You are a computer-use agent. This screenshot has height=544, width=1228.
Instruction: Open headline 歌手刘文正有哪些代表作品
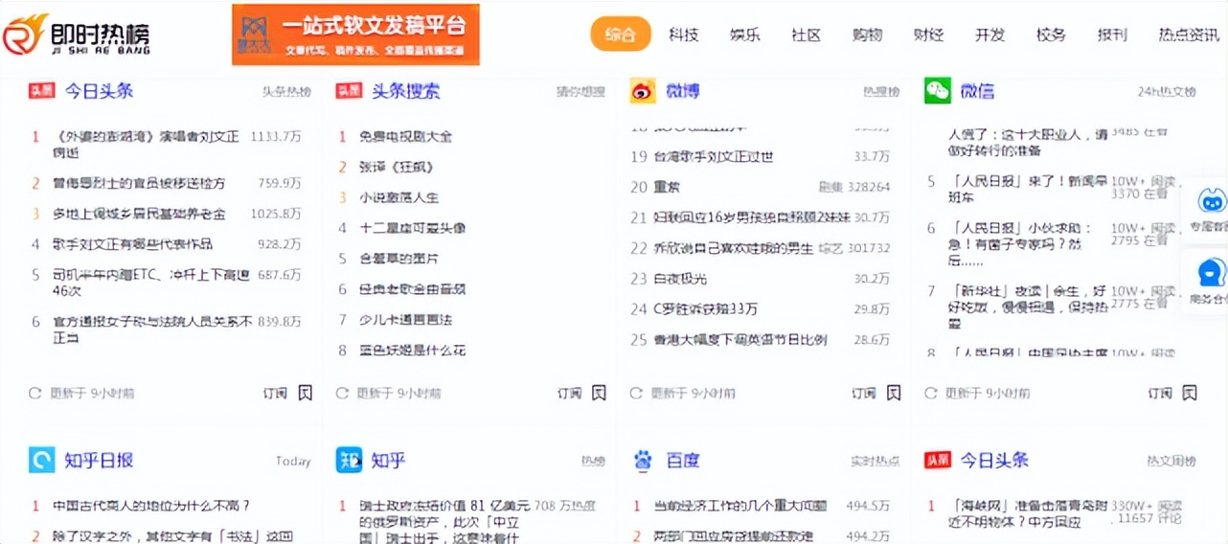point(133,244)
